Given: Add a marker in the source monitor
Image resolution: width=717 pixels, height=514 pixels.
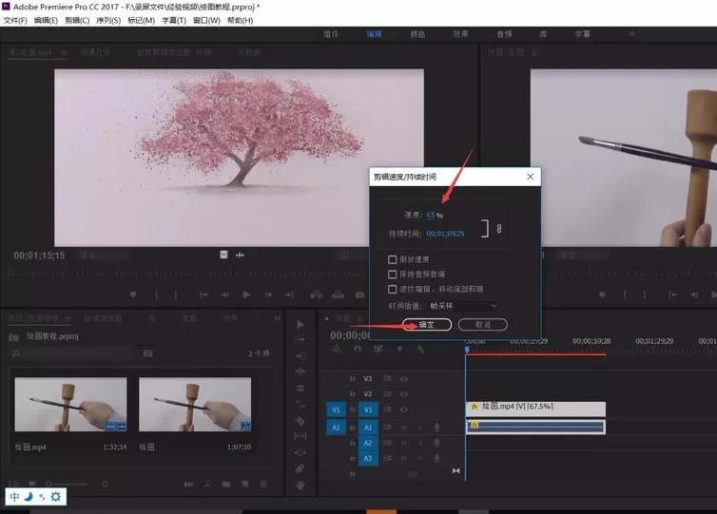Looking at the screenshot, I should (x=133, y=295).
